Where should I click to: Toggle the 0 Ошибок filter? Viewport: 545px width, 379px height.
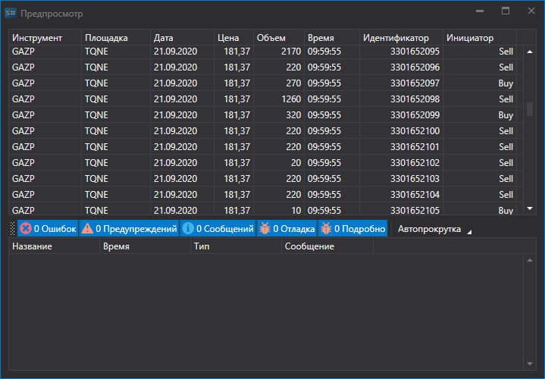48,228
